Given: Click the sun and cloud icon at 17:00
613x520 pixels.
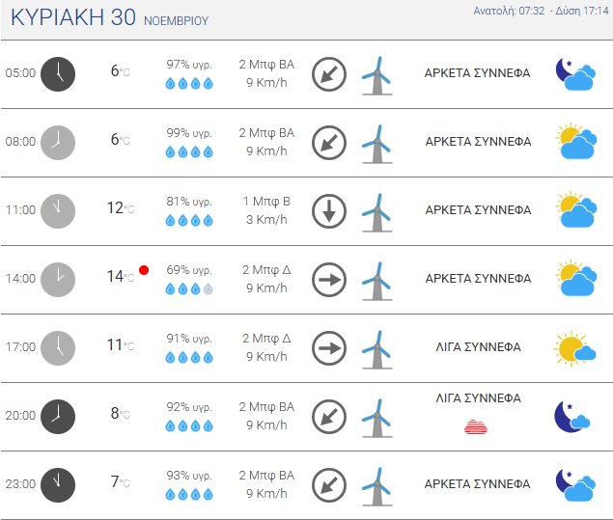Looking at the screenshot, I should (x=574, y=347).
